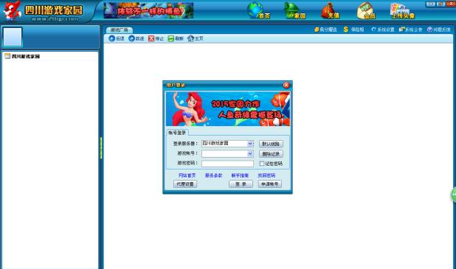The image size is (456, 269).
Task: Select the 帐号登录 tab in login dialog
Action: 177,133
